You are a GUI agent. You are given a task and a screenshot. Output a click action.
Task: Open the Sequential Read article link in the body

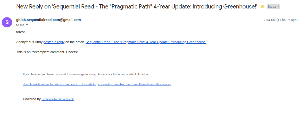click(x=146, y=42)
